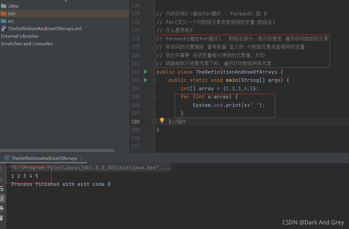Collapse the for loop fold on line 185
Screen dimensions: 349x229
[154, 97]
